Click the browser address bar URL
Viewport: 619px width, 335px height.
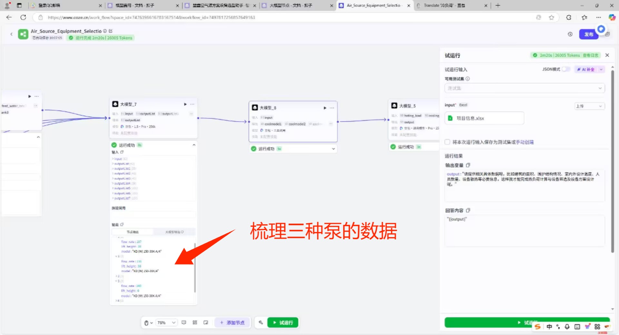(152, 17)
